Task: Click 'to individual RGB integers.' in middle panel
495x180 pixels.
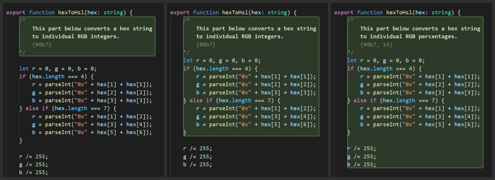Action: [x=240, y=37]
